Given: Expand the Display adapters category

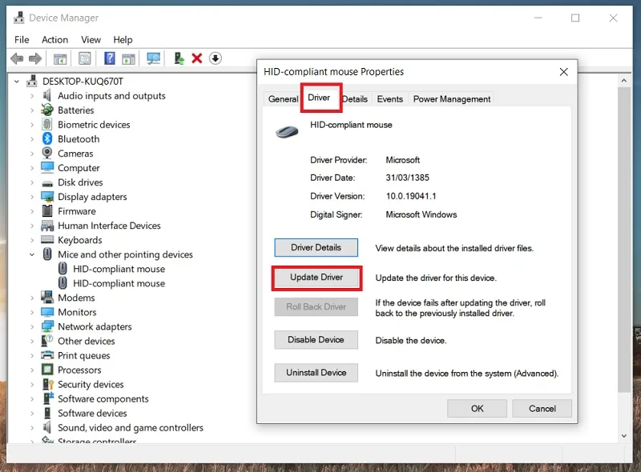Looking at the screenshot, I should (x=32, y=197).
